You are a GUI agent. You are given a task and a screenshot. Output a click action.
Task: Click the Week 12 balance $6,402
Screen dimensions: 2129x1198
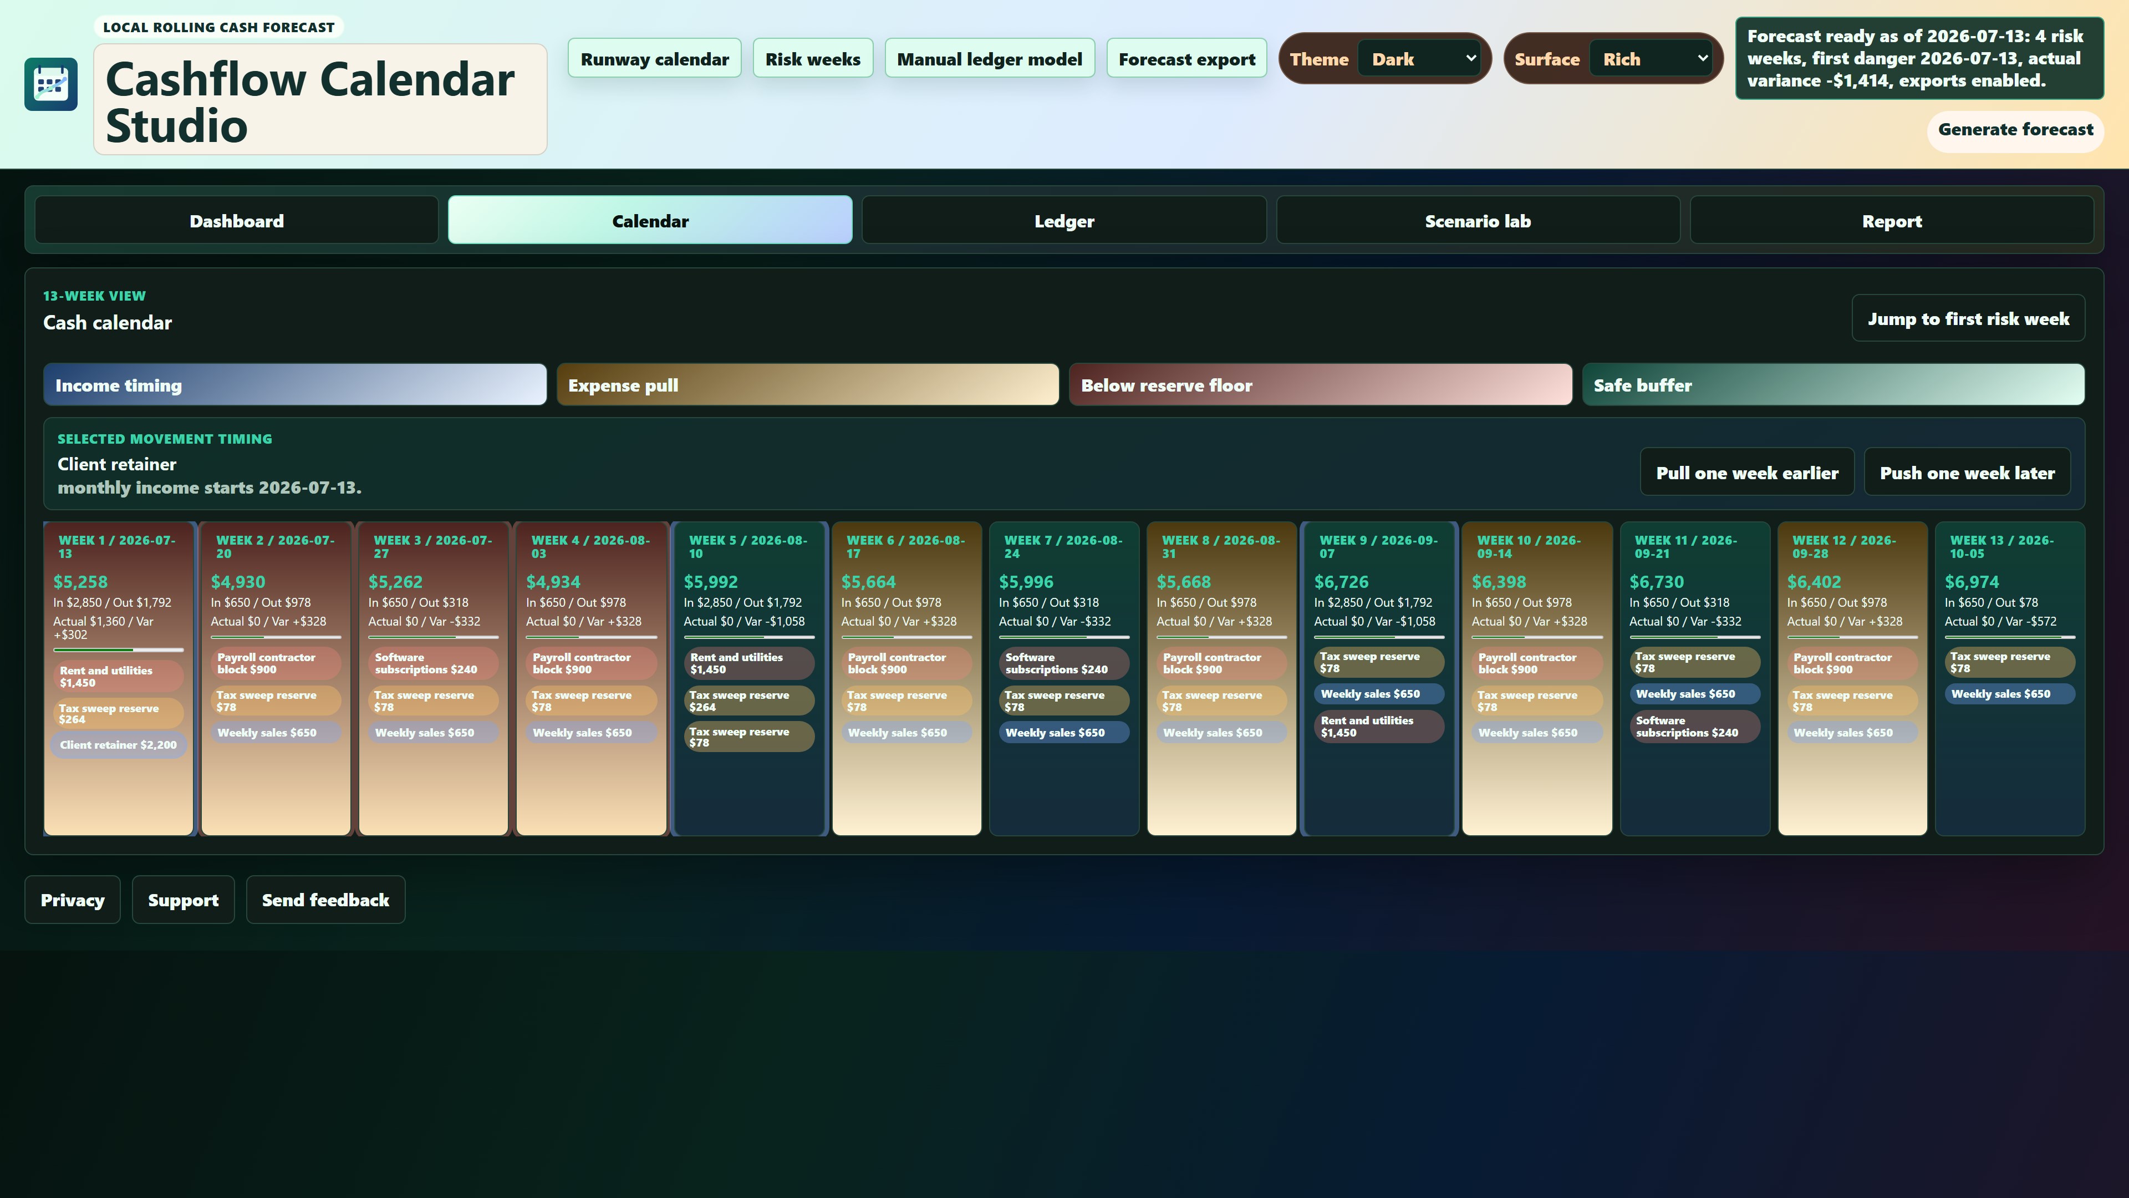point(1814,582)
